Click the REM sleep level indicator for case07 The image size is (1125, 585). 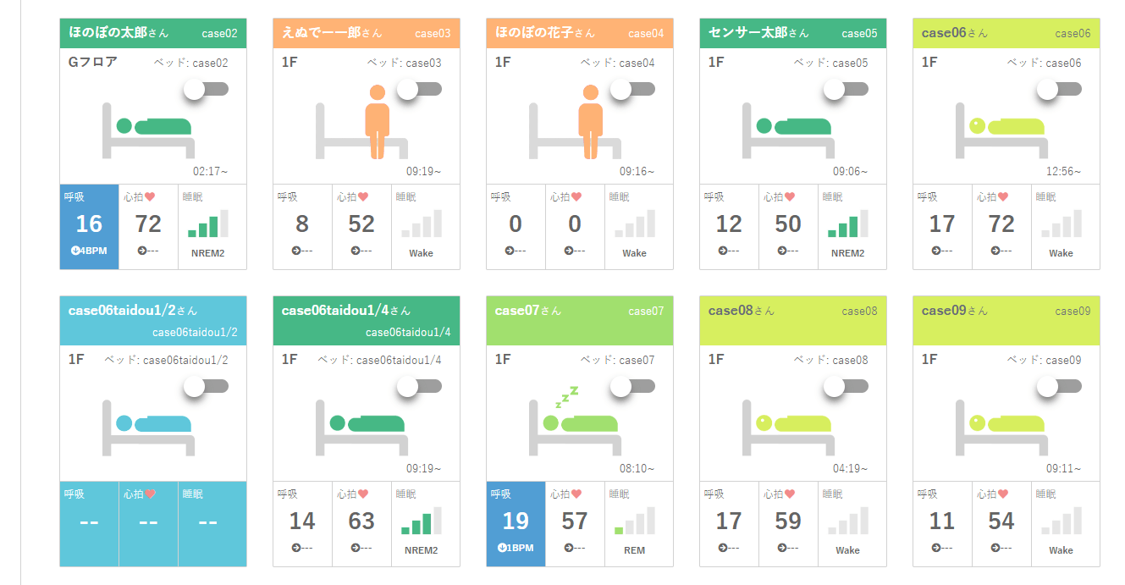pos(634,521)
